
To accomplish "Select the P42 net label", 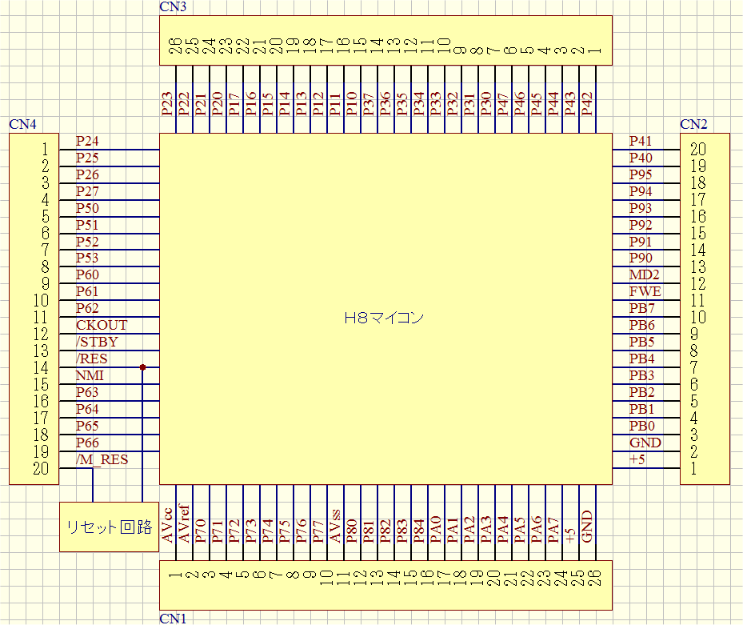I will click(586, 104).
